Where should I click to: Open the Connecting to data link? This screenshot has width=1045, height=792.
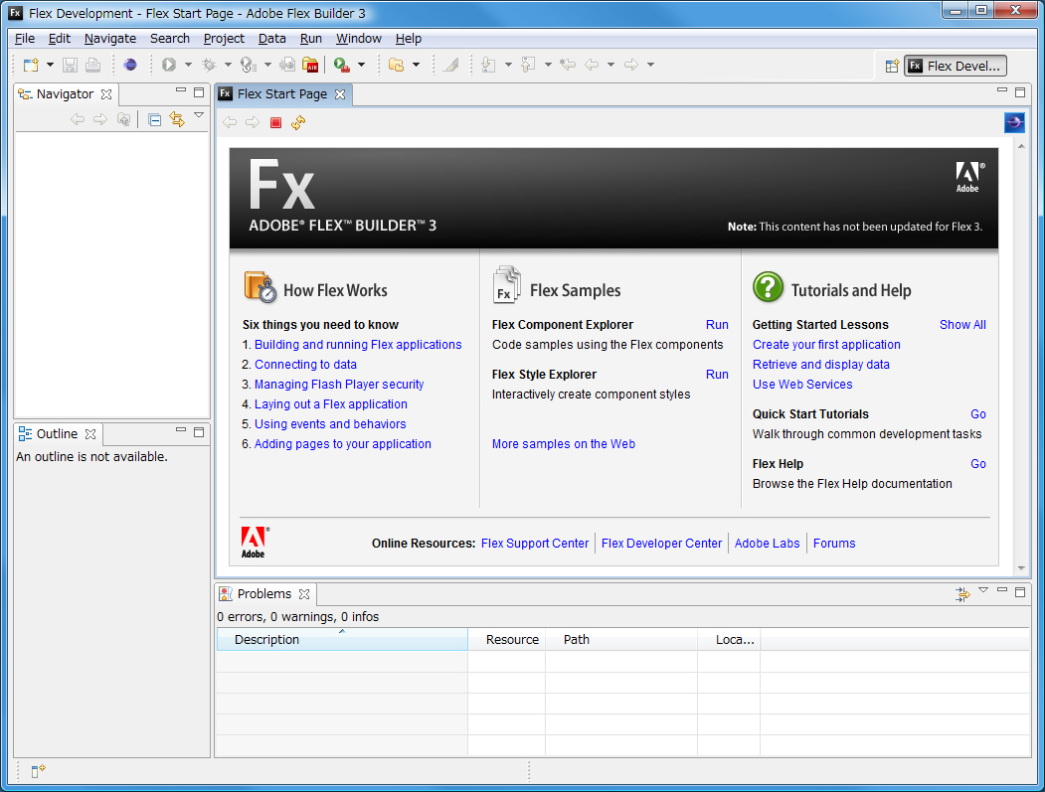[305, 365]
